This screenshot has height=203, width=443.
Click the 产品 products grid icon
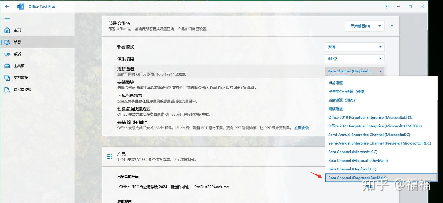[x=110, y=156]
